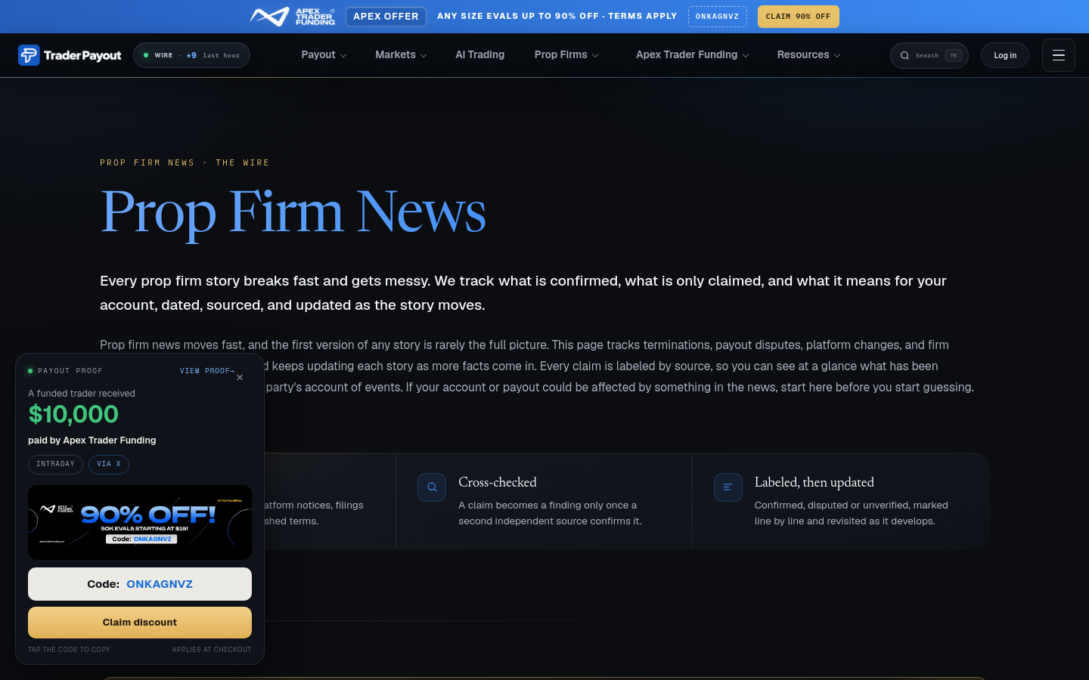Expand the Apex Trader Funding dropdown
Viewport: 1089px width, 680px height.
coord(692,55)
